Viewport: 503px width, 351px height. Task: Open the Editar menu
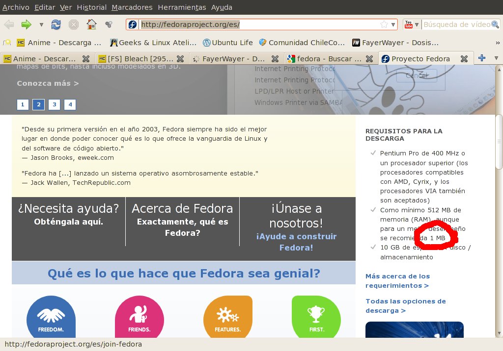[45, 7]
